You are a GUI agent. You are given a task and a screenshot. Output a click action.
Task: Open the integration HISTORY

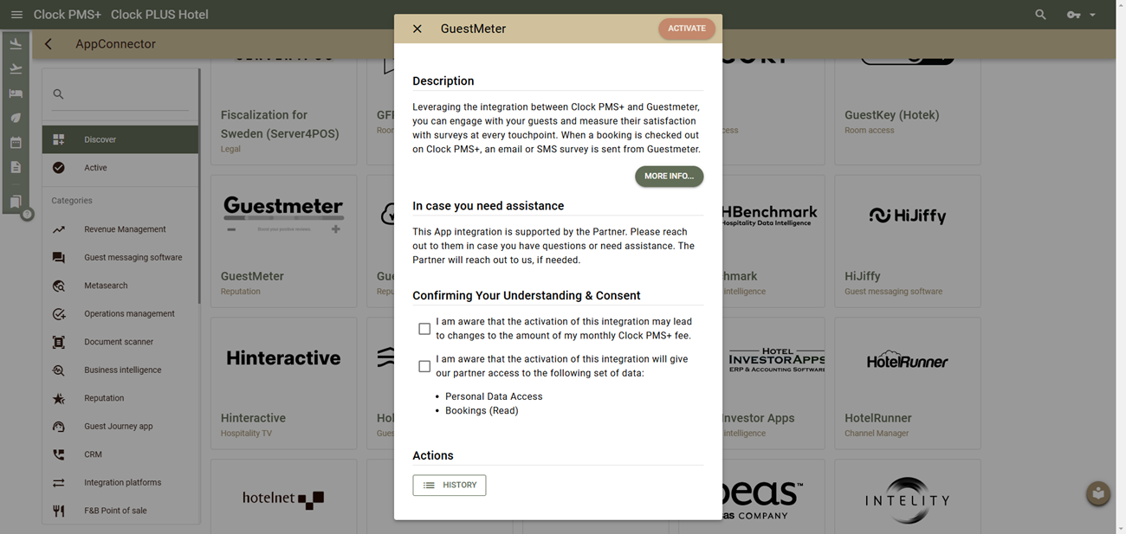pos(450,486)
